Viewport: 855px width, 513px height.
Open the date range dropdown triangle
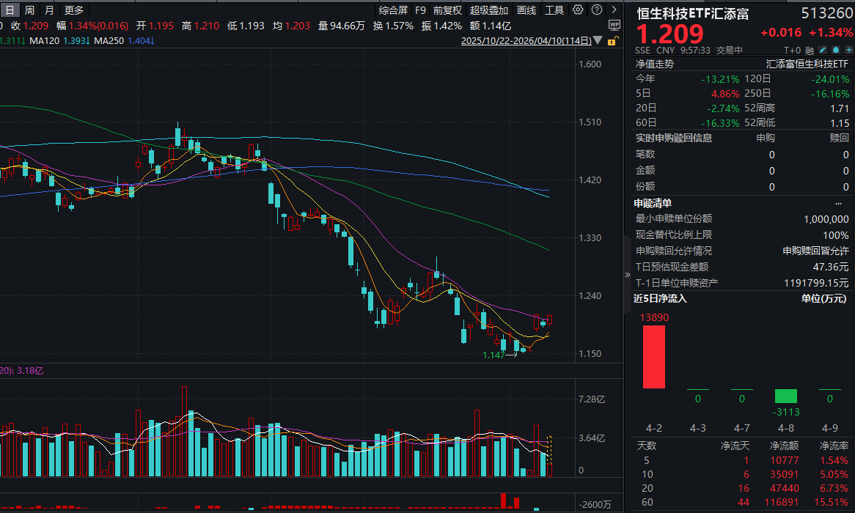[x=598, y=42]
